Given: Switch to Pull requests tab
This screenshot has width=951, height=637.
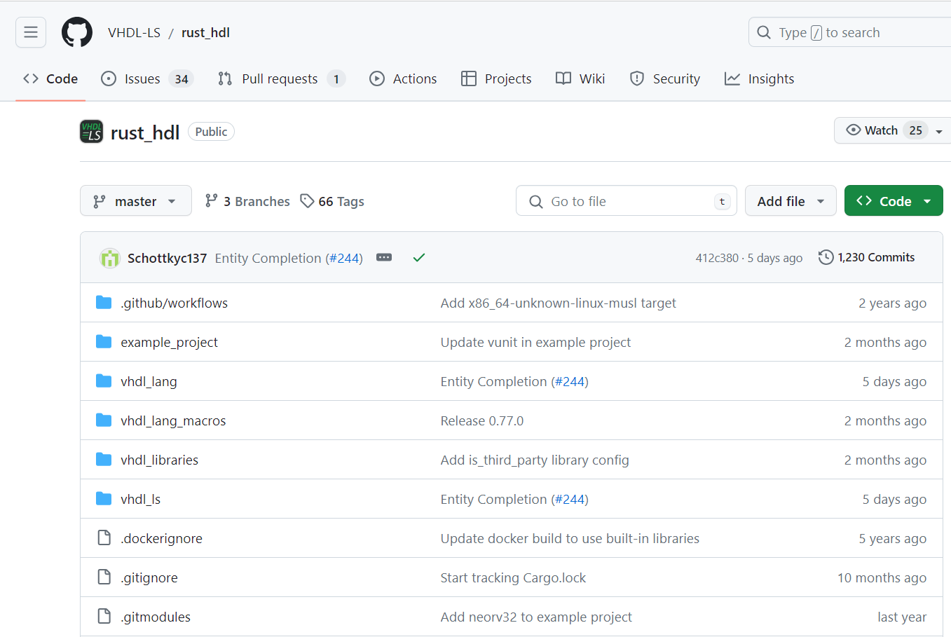Looking at the screenshot, I should point(281,78).
